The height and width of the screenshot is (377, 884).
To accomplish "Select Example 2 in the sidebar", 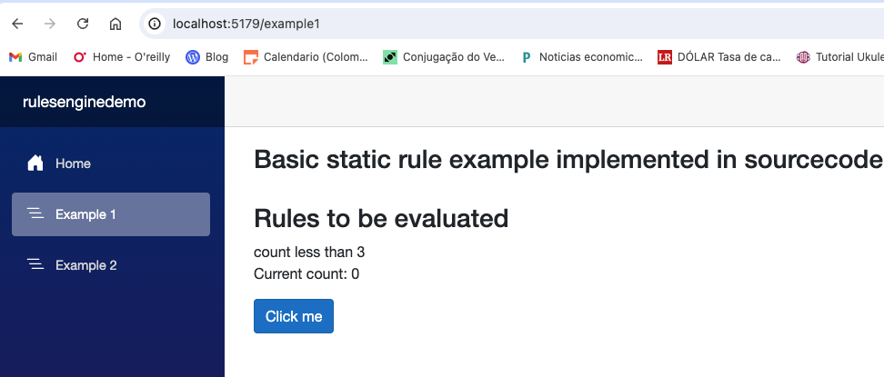I will (x=85, y=265).
